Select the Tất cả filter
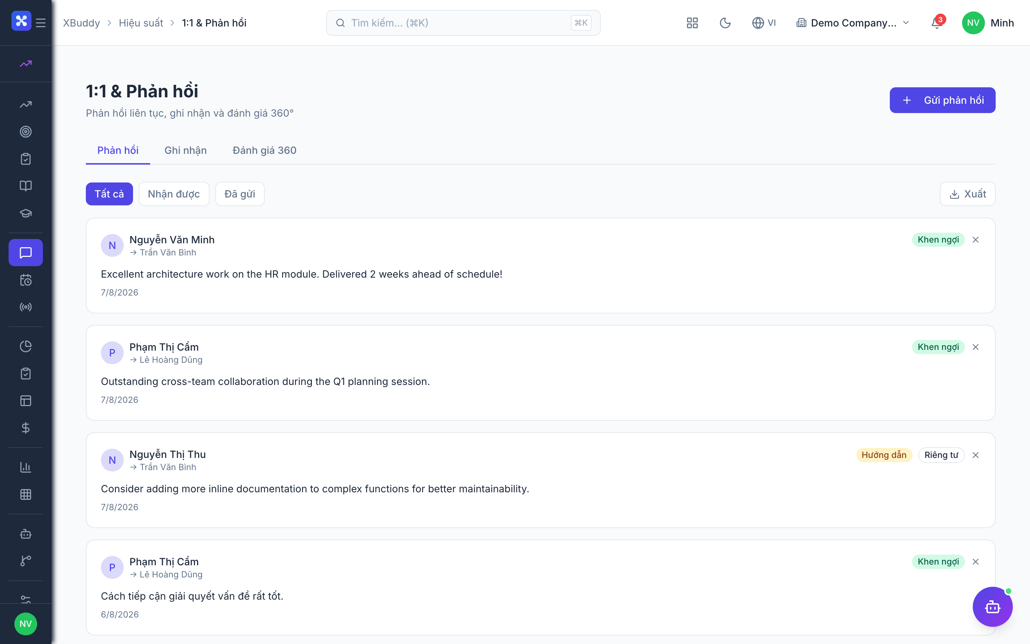This screenshot has height=644, width=1030. pos(109,194)
